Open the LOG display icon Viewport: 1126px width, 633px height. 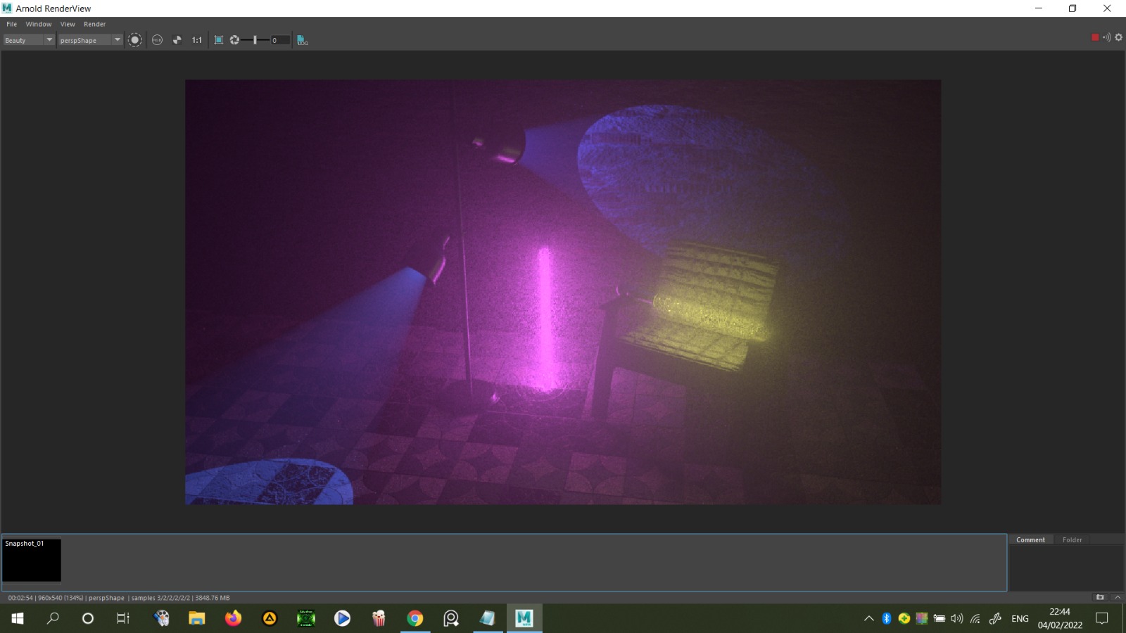pyautogui.click(x=301, y=40)
